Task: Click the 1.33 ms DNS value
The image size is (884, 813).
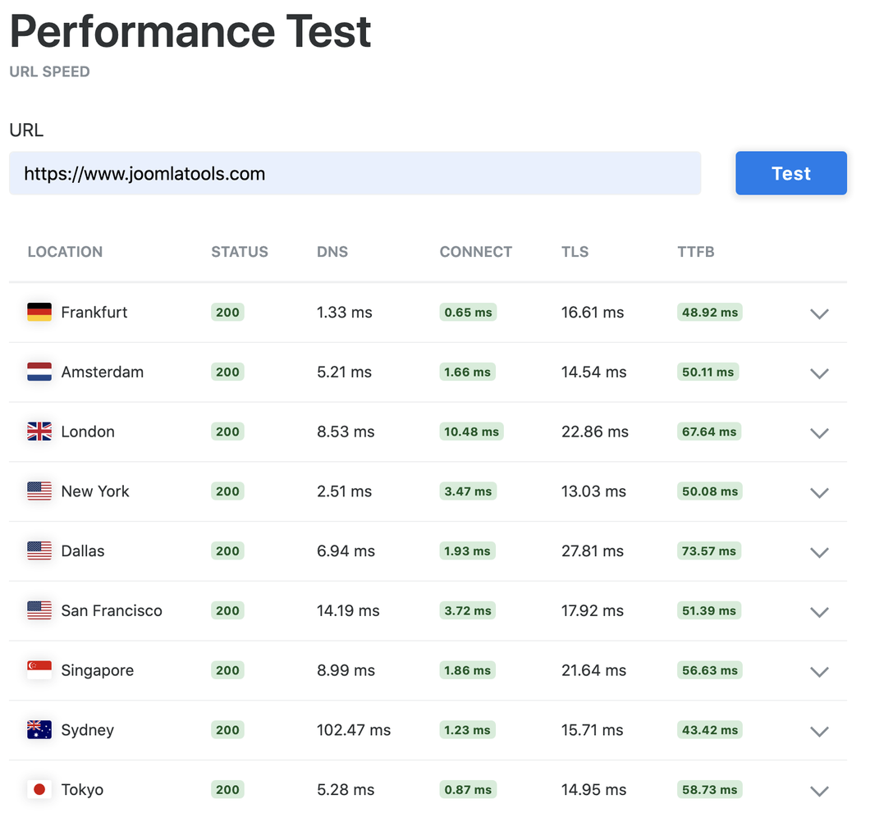Action: pyautogui.click(x=345, y=312)
